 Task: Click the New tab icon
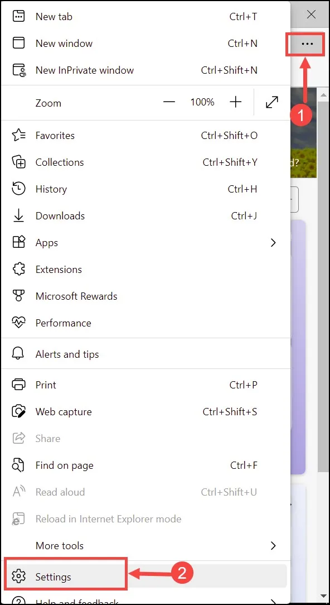(x=18, y=16)
